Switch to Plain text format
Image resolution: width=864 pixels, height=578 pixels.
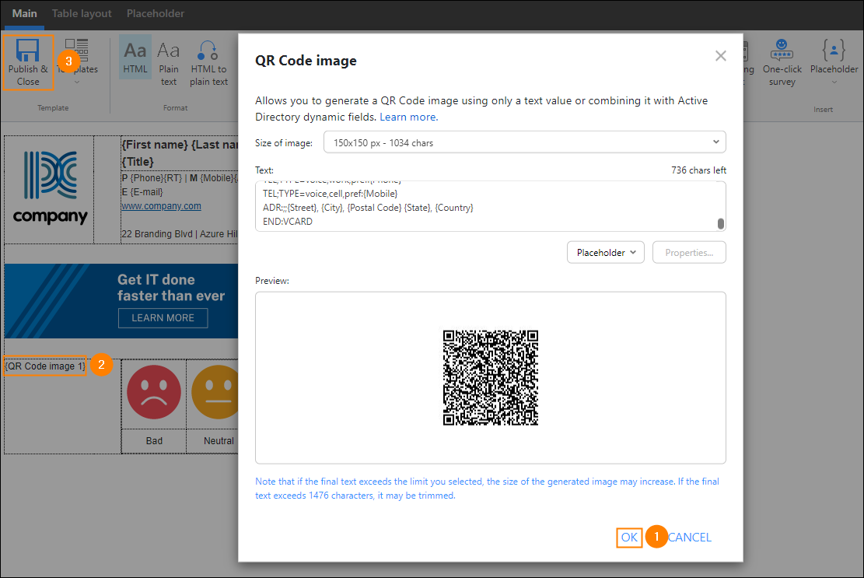169,63
